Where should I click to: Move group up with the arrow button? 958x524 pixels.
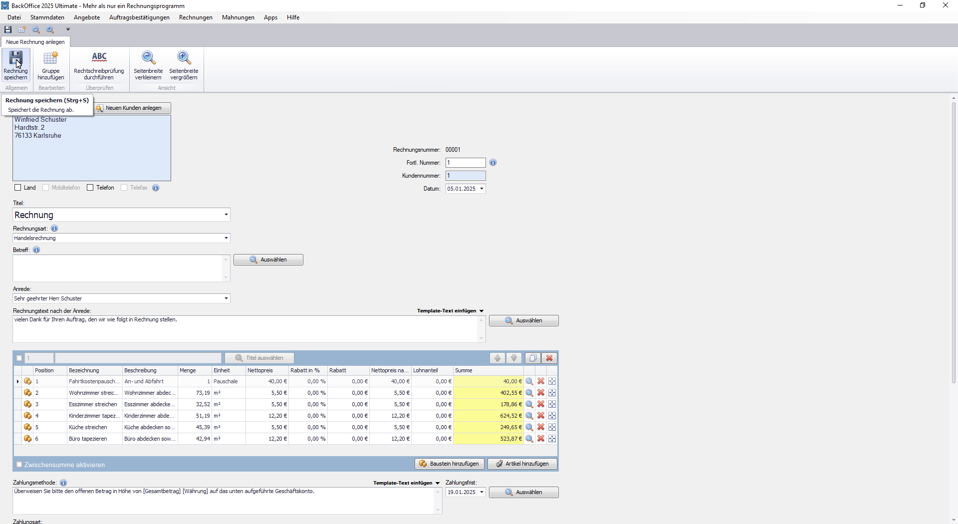click(x=497, y=358)
